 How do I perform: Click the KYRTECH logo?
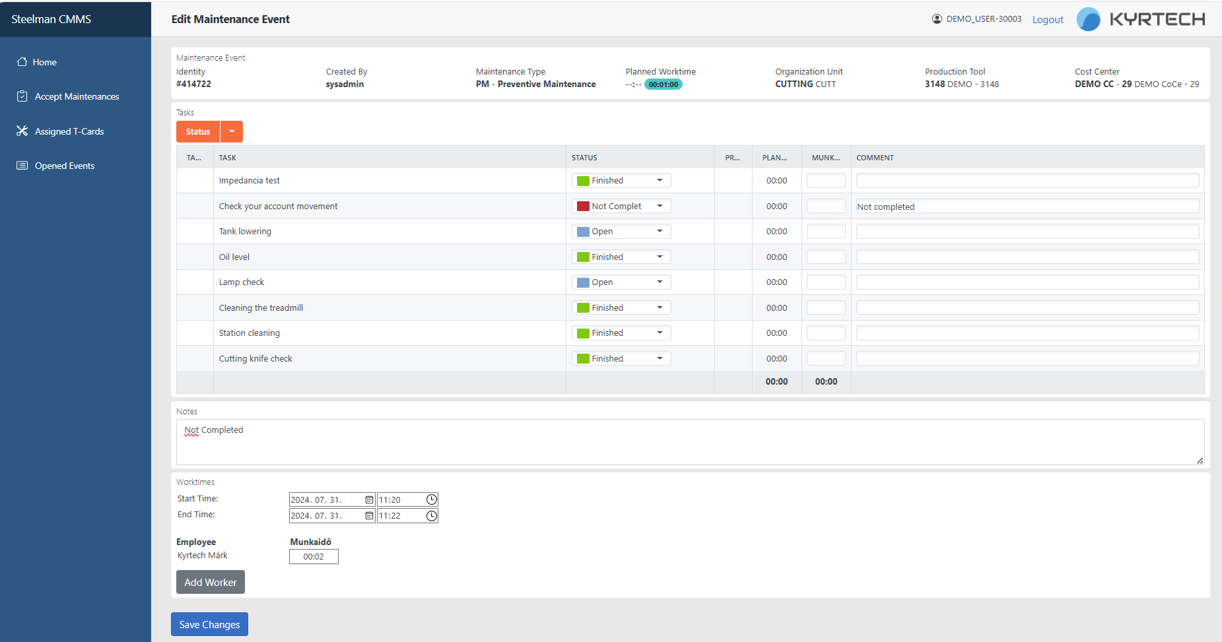[1141, 19]
